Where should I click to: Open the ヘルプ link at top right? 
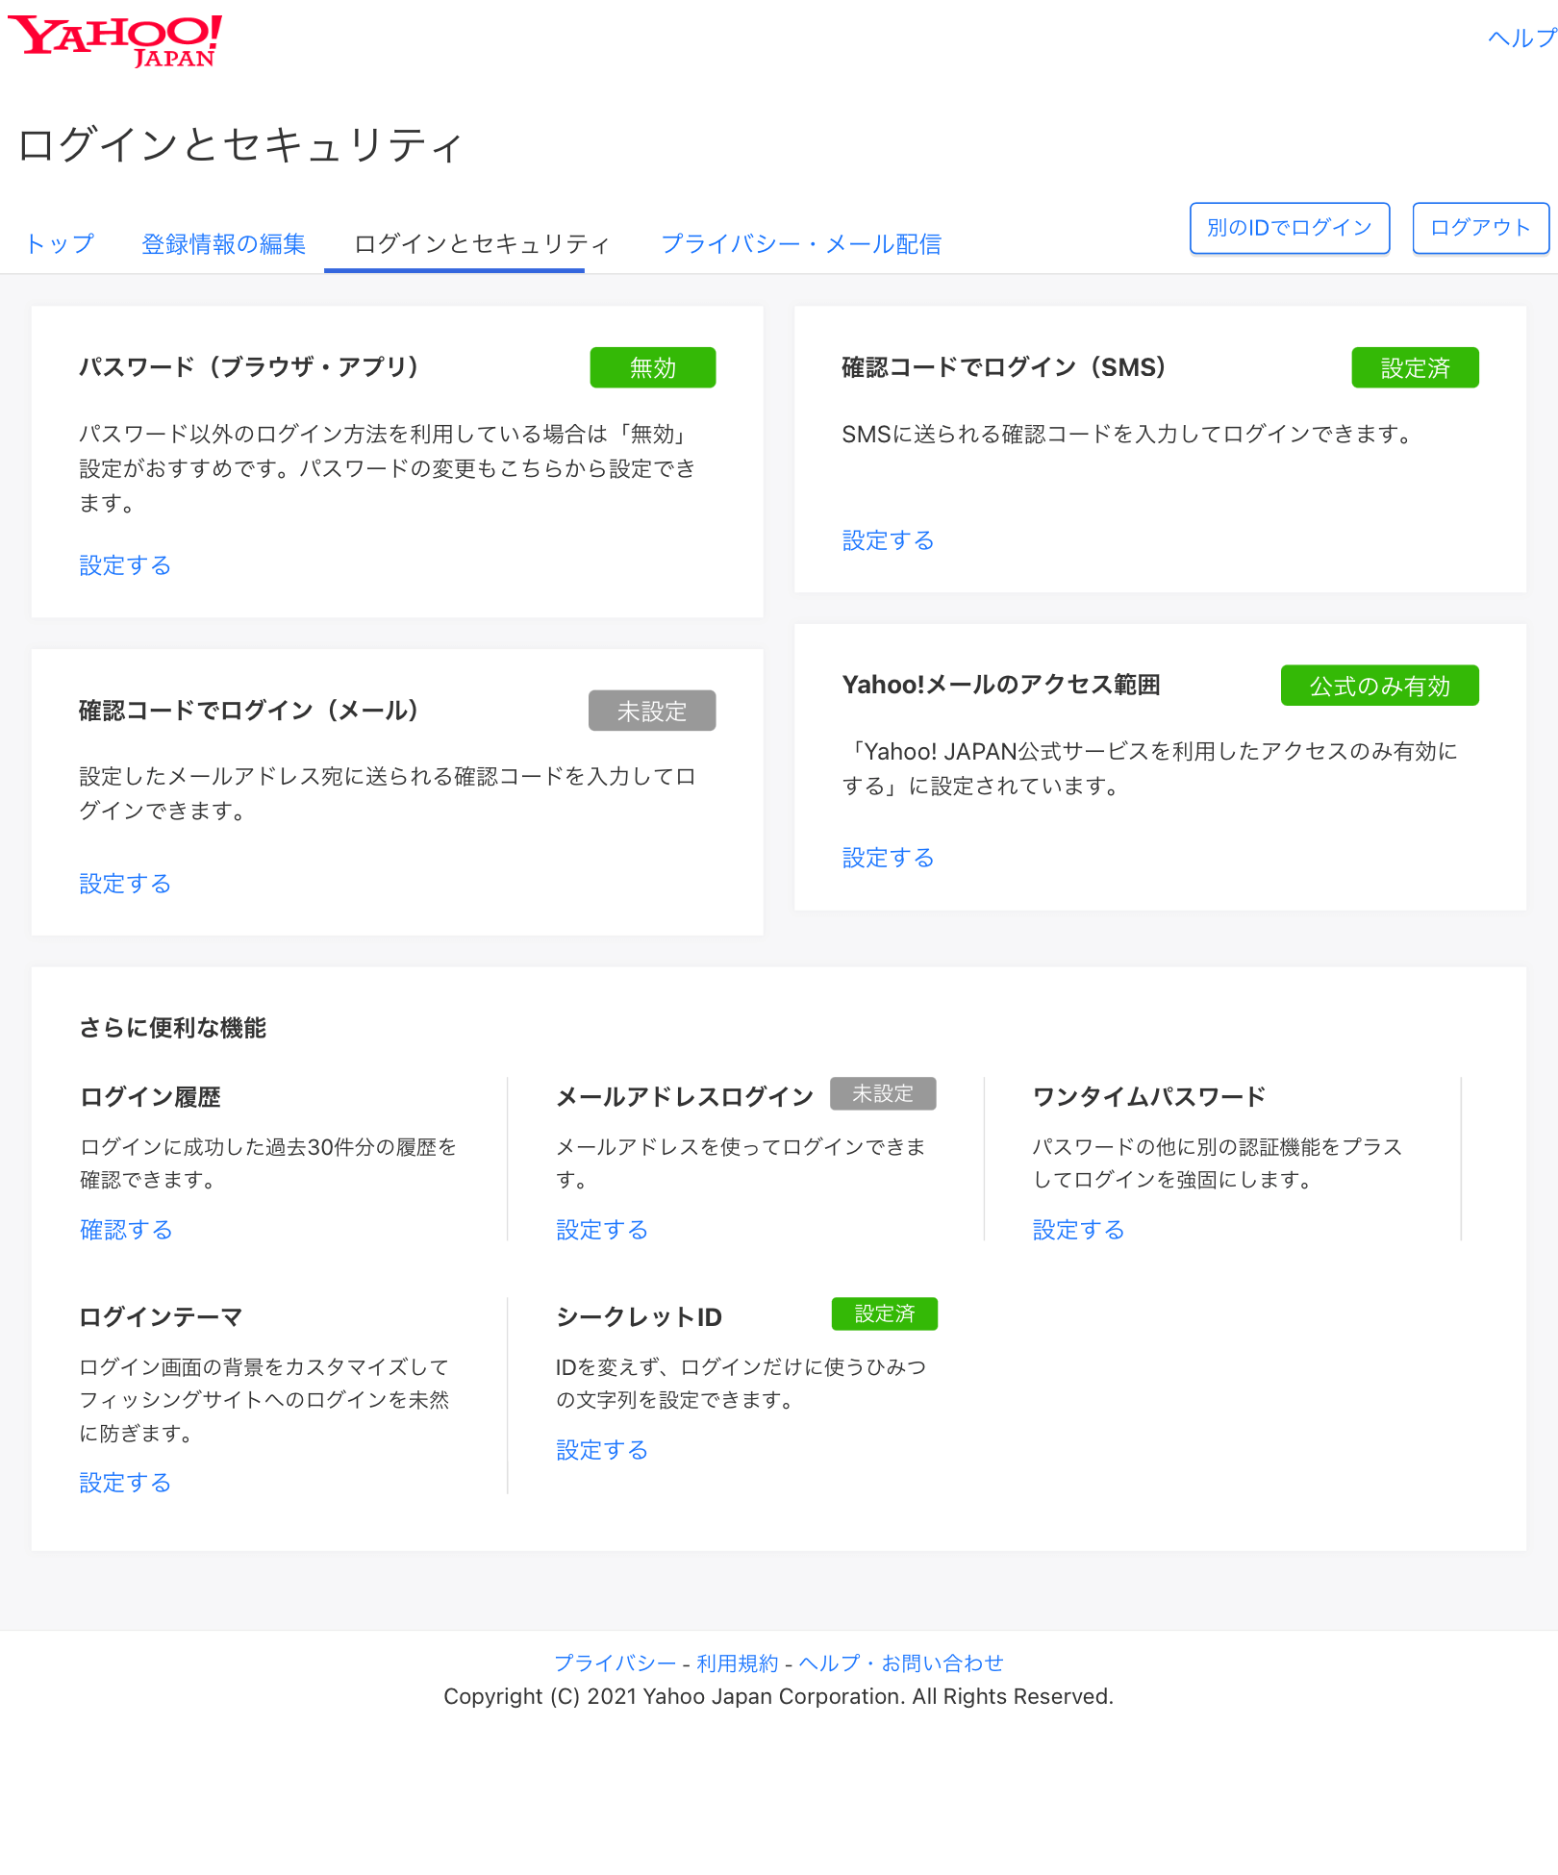1521,38
